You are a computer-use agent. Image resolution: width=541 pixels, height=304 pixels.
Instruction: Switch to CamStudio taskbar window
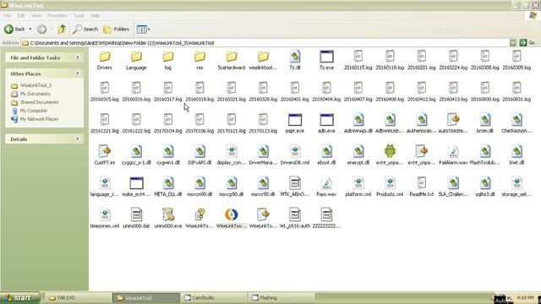214,298
